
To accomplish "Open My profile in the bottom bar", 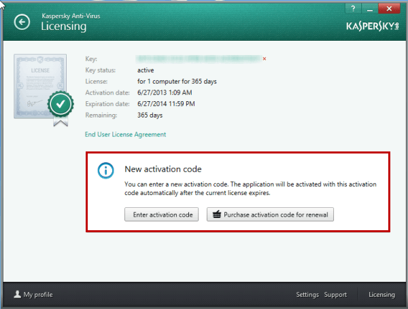I will click(33, 295).
